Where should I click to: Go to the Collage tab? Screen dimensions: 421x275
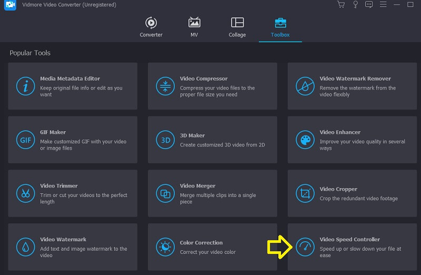237,27
